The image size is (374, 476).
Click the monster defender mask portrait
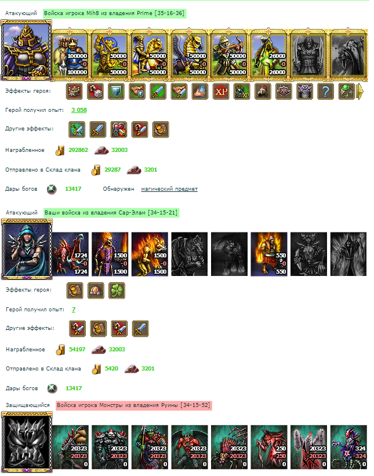[x=27, y=442]
